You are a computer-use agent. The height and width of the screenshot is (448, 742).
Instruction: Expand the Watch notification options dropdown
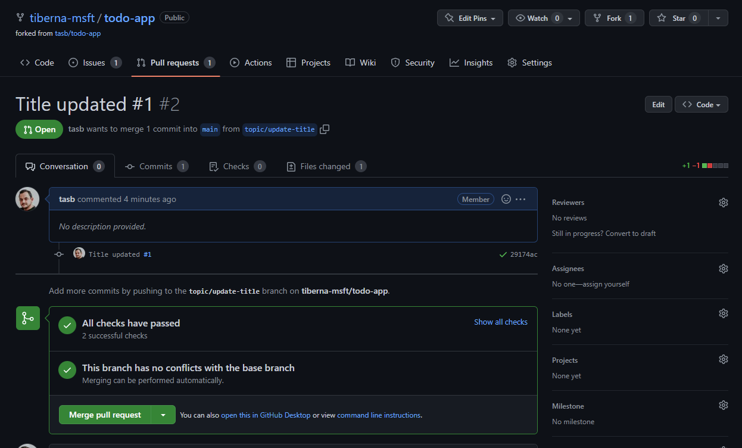[x=570, y=18]
